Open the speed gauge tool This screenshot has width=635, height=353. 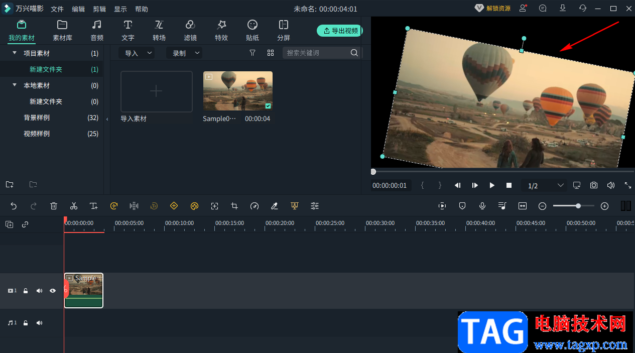click(x=255, y=206)
